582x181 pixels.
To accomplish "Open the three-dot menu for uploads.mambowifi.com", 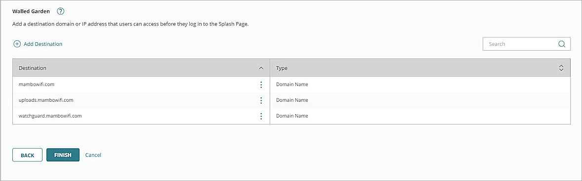I will click(x=261, y=100).
